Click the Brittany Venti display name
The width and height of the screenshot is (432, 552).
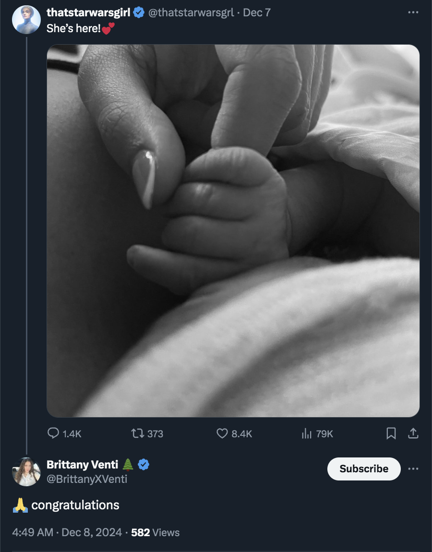pyautogui.click(x=83, y=464)
